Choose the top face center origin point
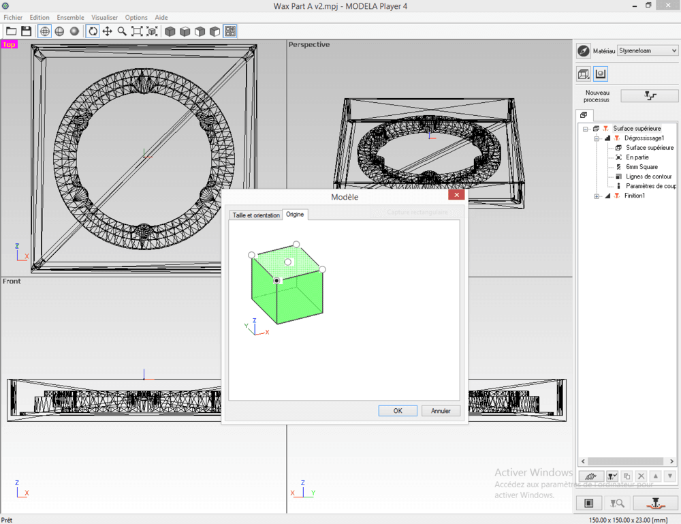The width and height of the screenshot is (681, 524). pyautogui.click(x=287, y=262)
